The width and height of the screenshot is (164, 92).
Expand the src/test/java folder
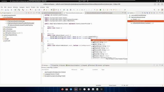3,29
